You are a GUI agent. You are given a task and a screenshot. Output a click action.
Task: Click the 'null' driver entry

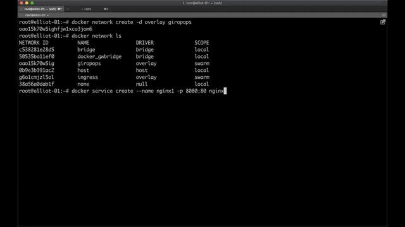click(142, 84)
